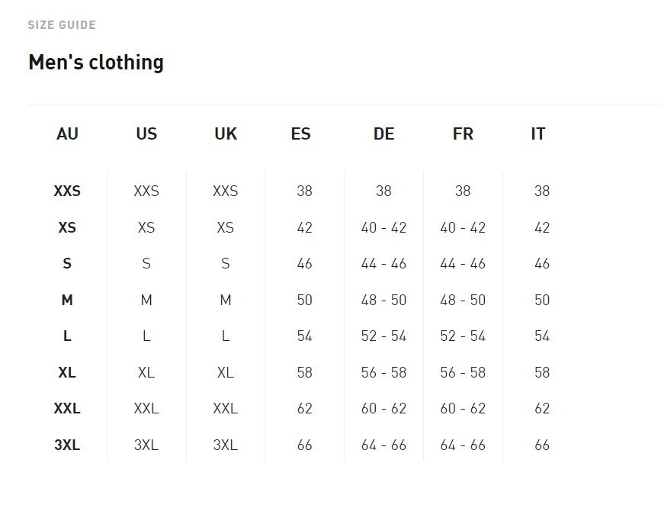Image resolution: width=661 pixels, height=524 pixels.
Task: Click the SIZE GUIDE label
Action: coord(62,25)
